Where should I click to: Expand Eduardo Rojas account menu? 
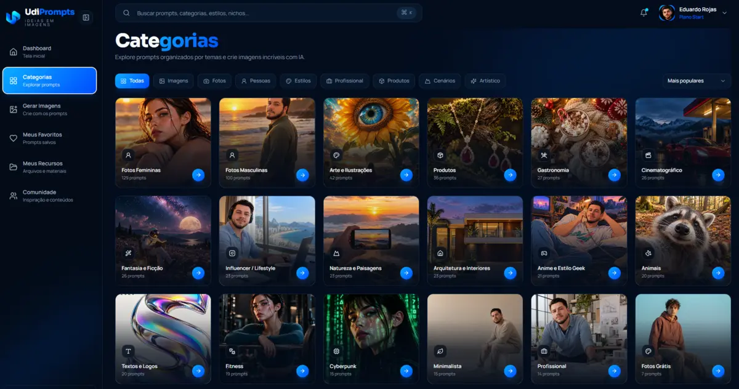coord(693,13)
